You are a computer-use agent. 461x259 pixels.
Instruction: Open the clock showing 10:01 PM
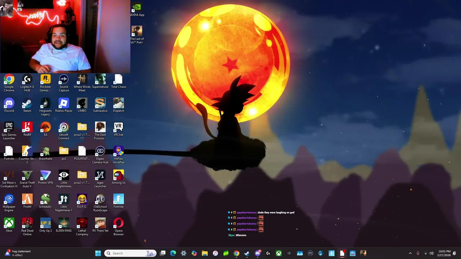(444, 253)
